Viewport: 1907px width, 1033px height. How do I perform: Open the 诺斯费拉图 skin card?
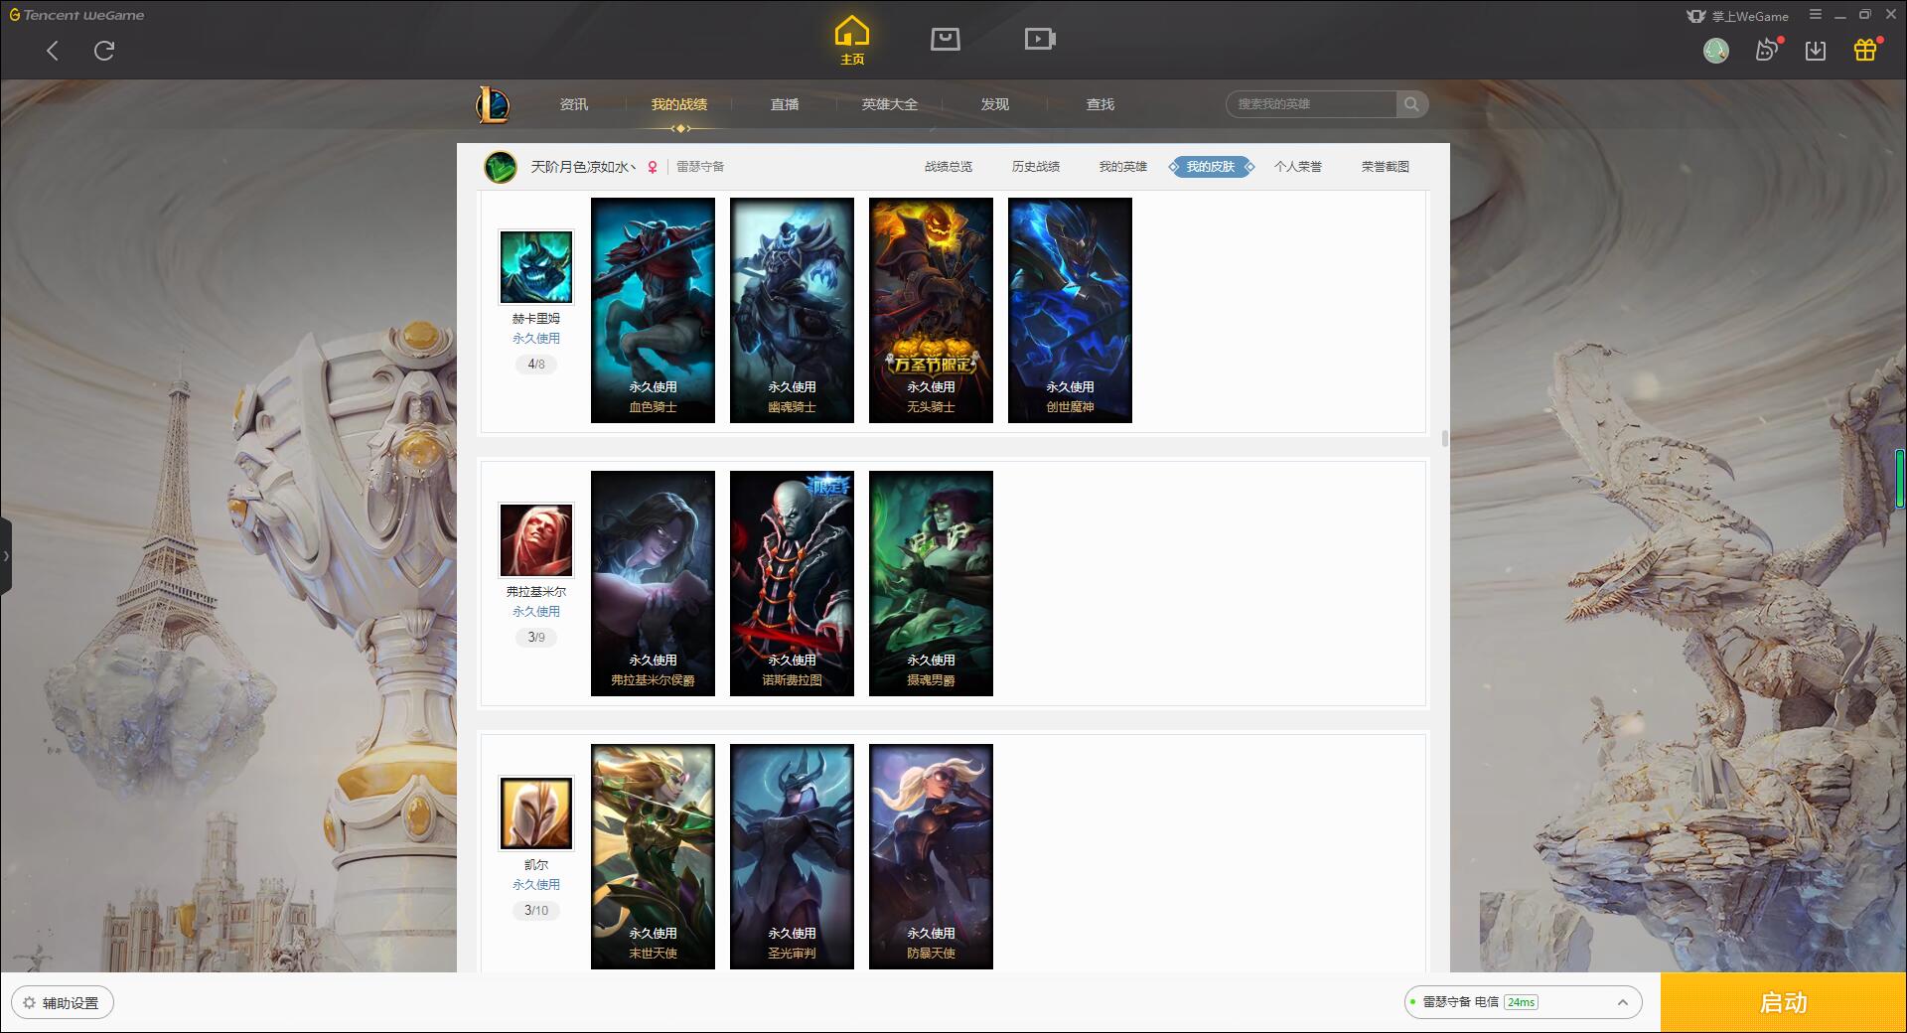tap(792, 583)
